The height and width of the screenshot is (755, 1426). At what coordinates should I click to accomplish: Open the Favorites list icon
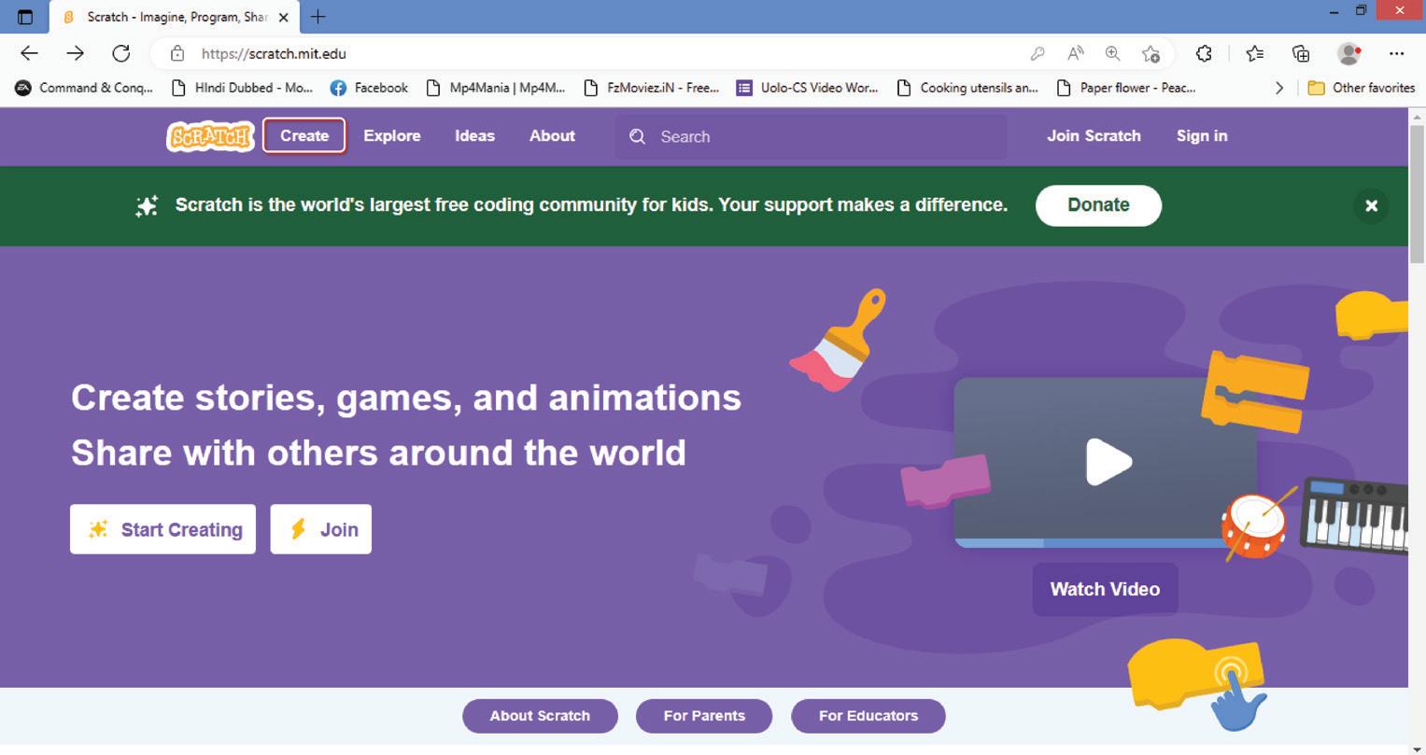click(x=1255, y=54)
